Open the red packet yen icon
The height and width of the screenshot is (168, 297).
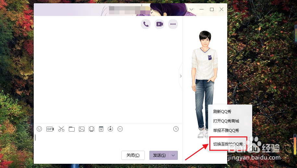101,129
